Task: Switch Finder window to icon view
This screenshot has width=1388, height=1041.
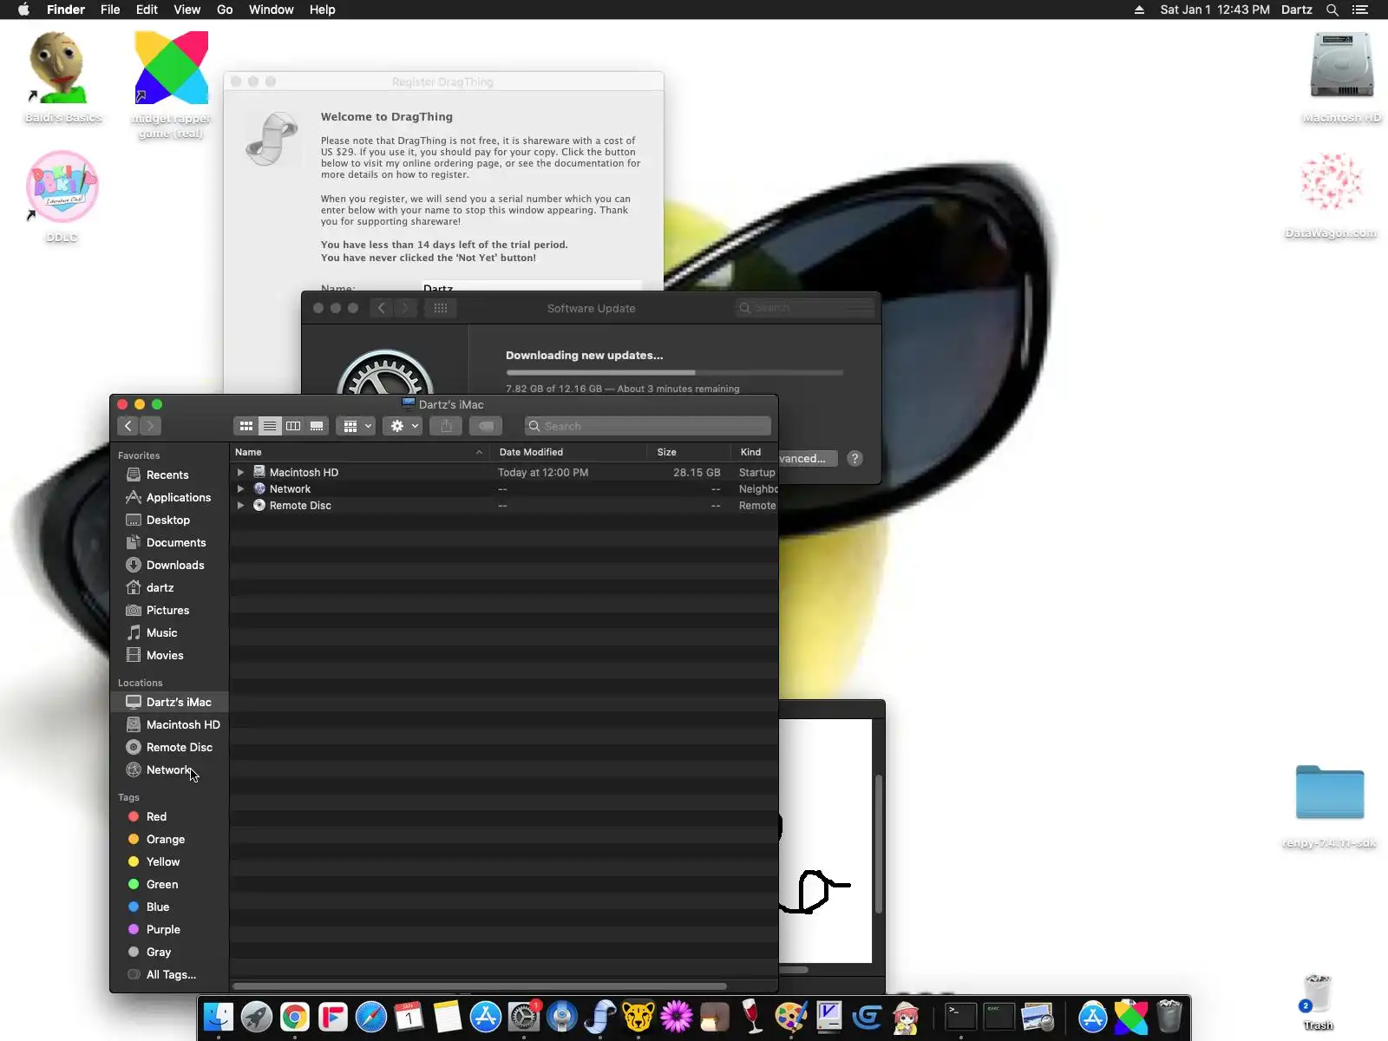Action: (246, 426)
